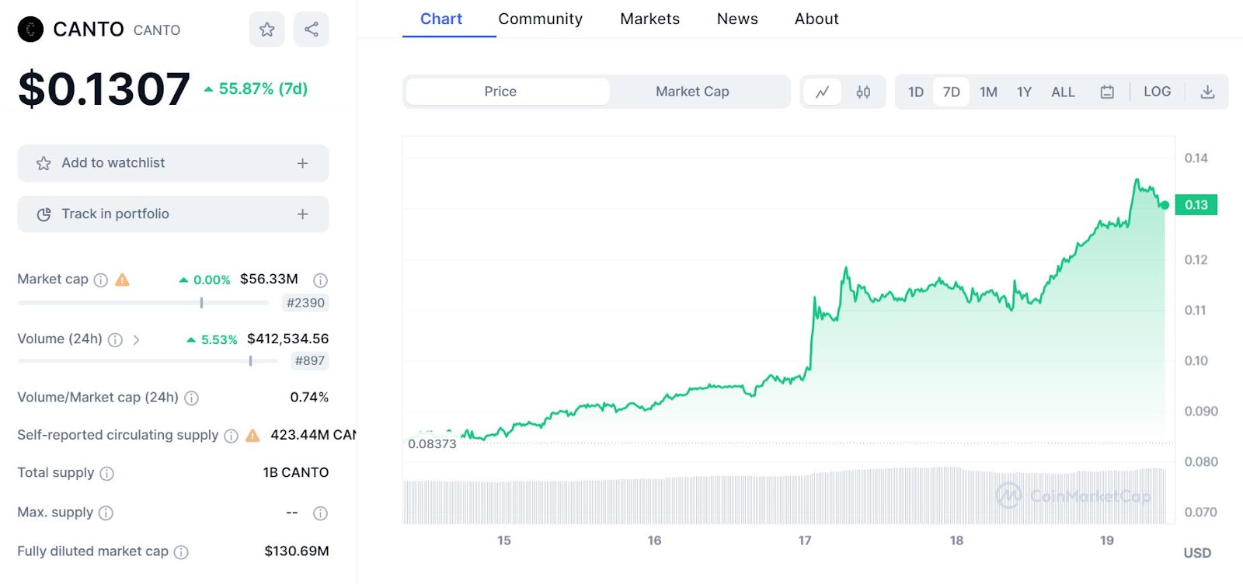The height and width of the screenshot is (584, 1243).
Task: Click date label 17 on chart axis
Action: coord(805,541)
